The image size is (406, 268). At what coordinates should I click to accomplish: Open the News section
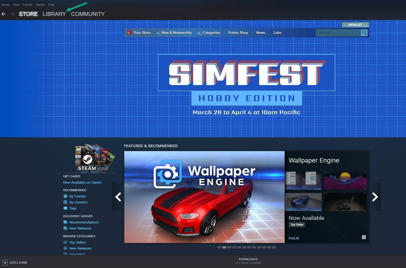261,33
